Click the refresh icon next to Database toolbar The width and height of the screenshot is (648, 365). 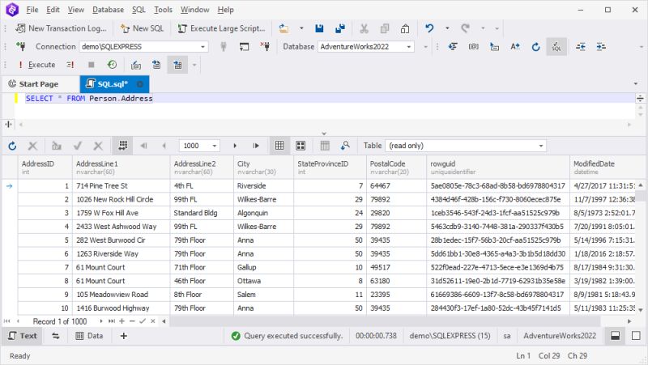pos(535,47)
